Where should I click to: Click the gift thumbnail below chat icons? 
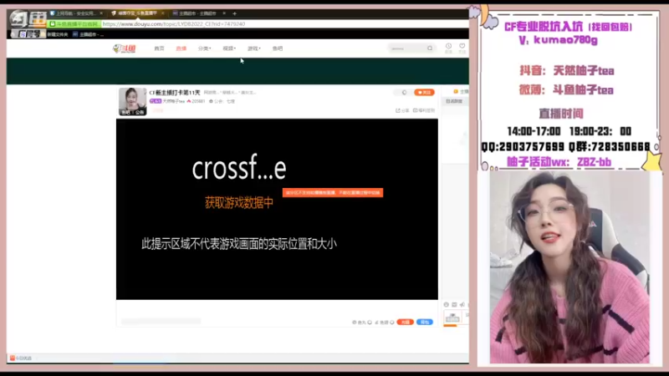point(452,318)
